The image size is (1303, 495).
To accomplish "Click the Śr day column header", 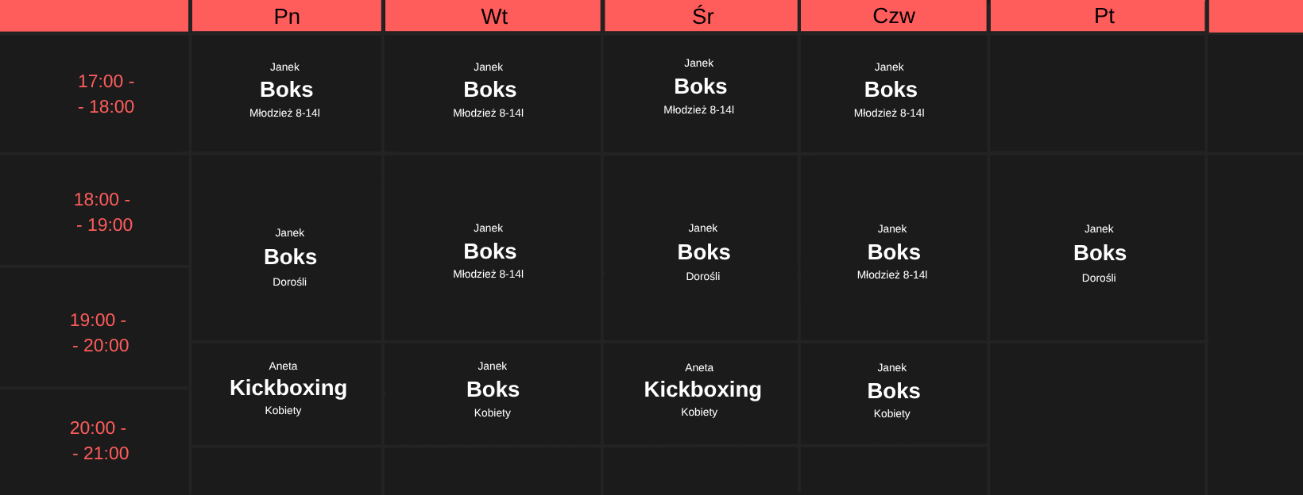I will coord(701,16).
